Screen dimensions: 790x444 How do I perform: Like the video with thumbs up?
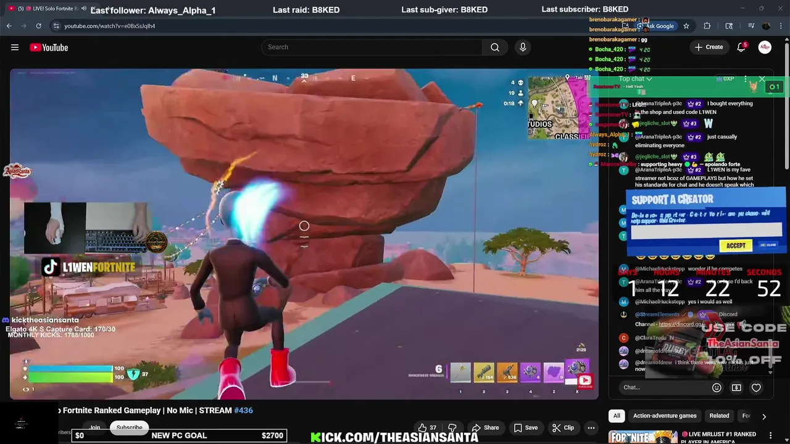point(426,427)
